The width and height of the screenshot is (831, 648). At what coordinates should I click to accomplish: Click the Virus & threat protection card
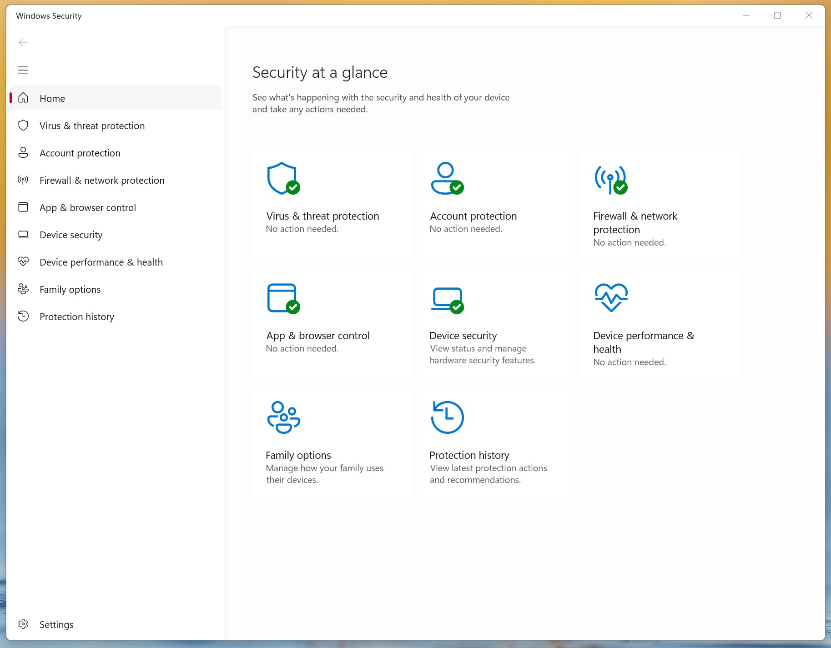pyautogui.click(x=331, y=204)
